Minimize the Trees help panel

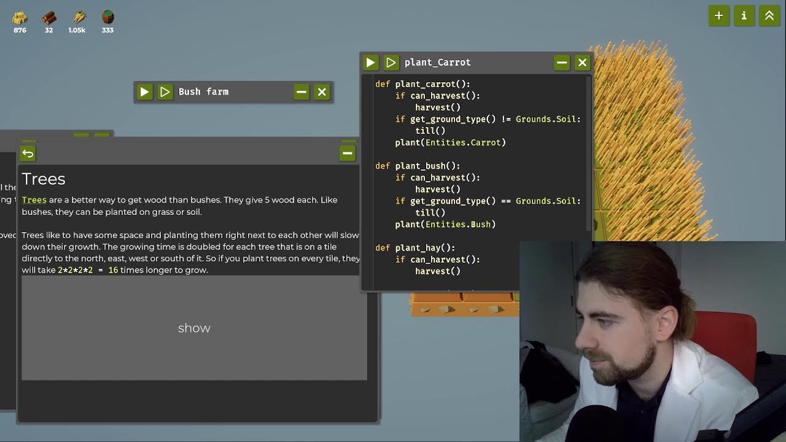click(348, 153)
